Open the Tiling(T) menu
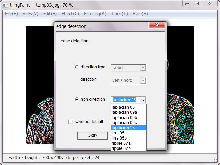The image size is (220, 165). (x=119, y=14)
